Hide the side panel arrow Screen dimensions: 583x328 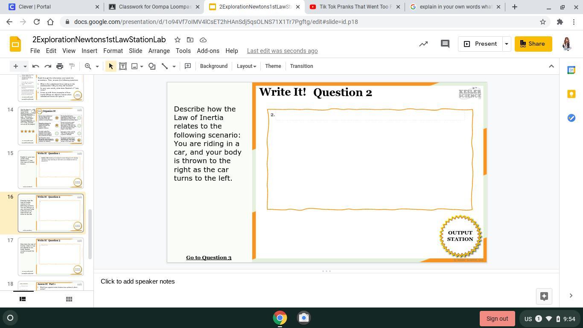(571, 296)
